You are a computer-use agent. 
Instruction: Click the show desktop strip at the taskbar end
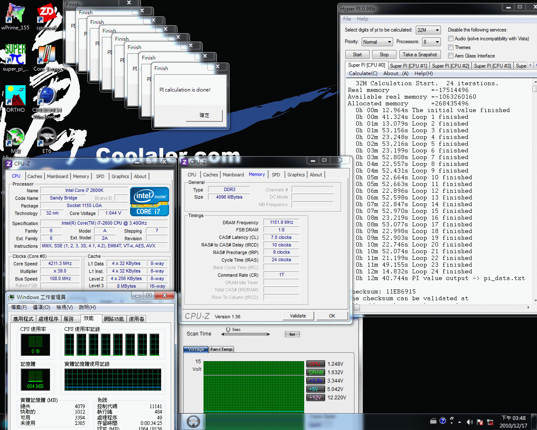pyautogui.click(x=534, y=422)
